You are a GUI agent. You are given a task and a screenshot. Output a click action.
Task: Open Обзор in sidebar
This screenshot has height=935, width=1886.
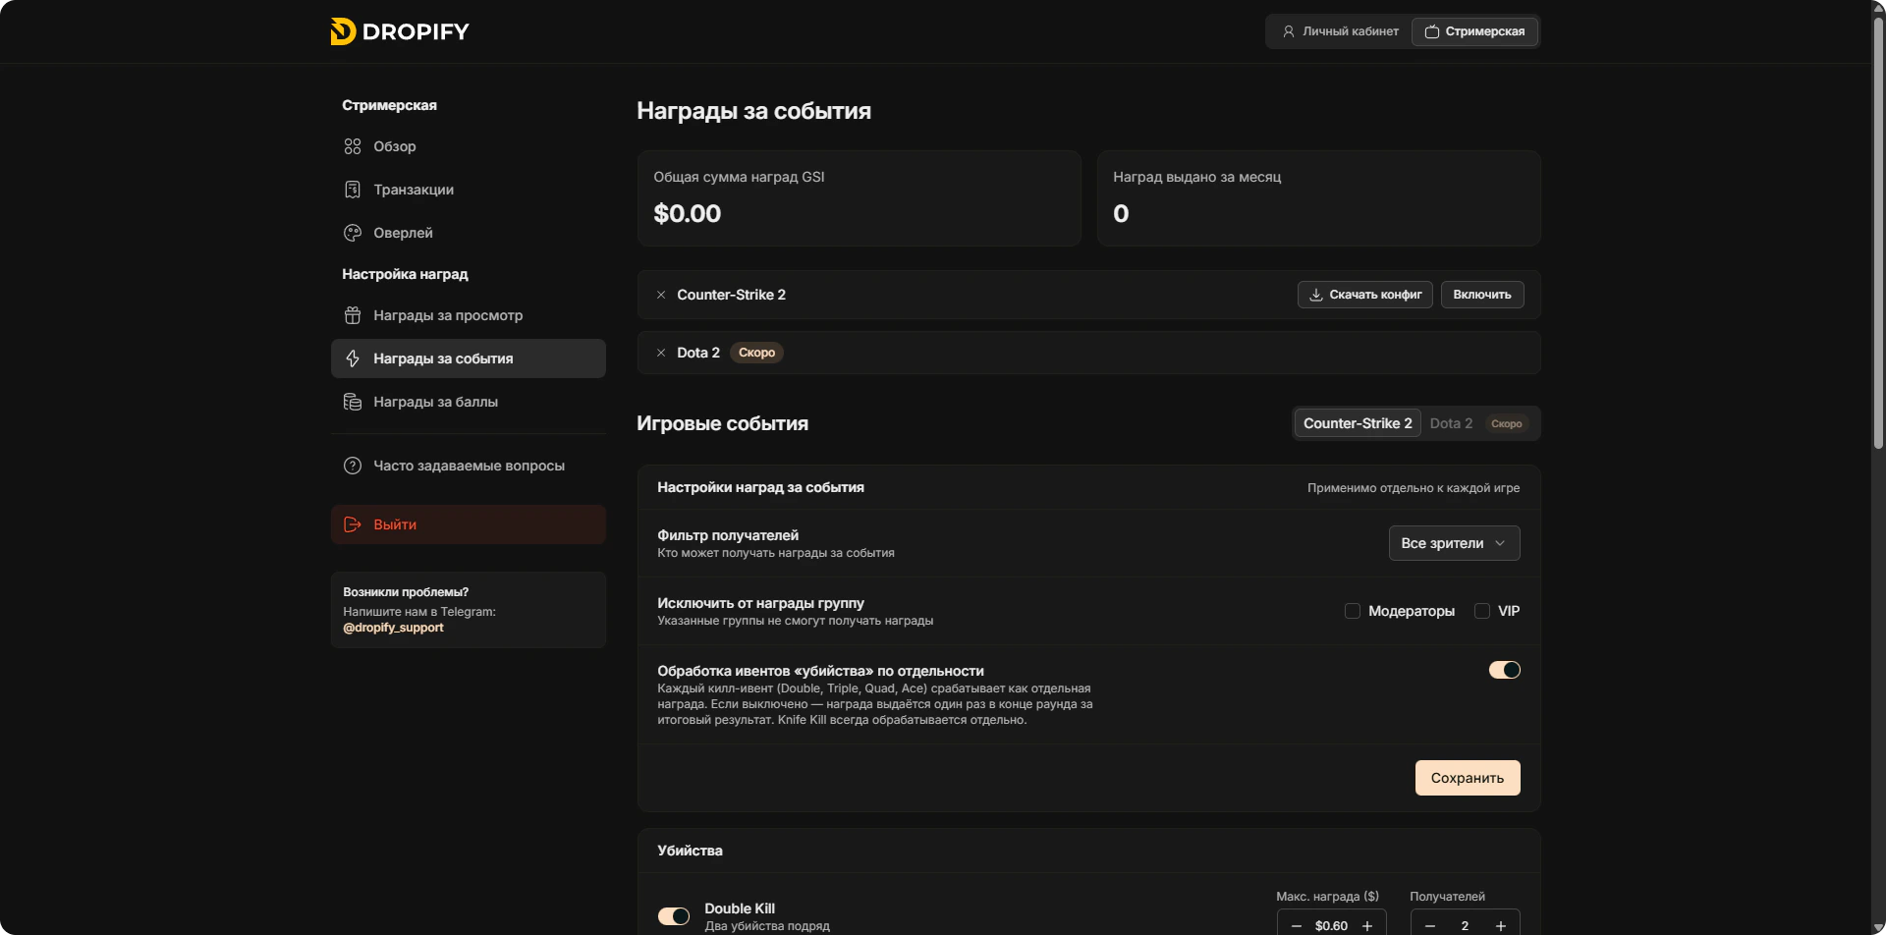point(468,146)
